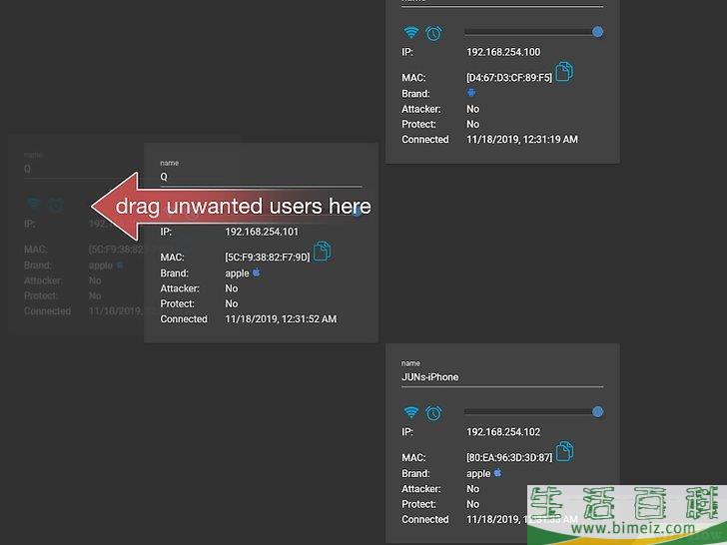
Task: Select IP address 192.168.254.102
Action: [x=503, y=432]
